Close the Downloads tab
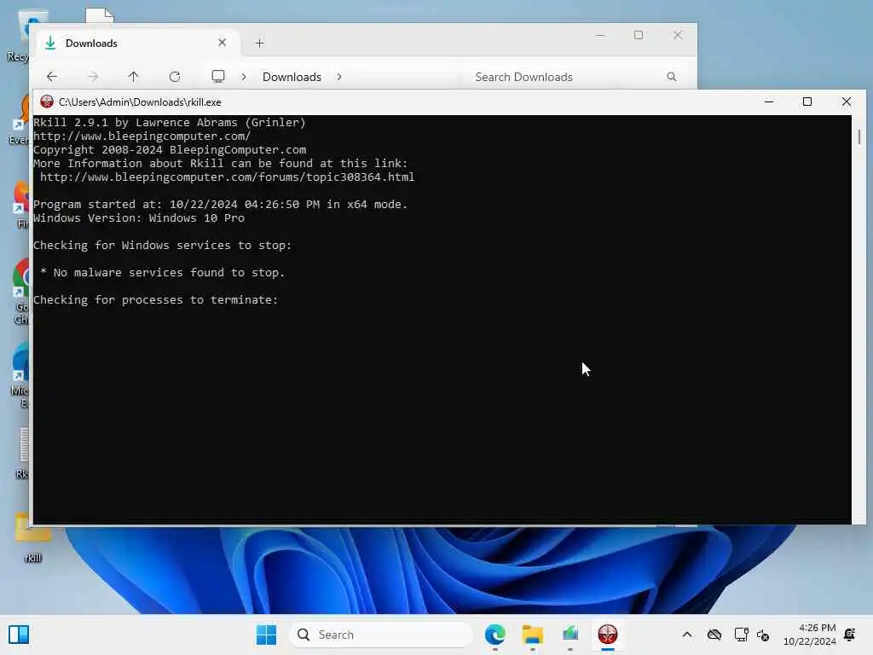873x655 pixels. coord(223,43)
